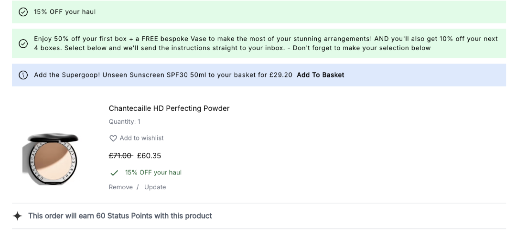Click the "earn 60 Status Points" message
The width and height of the screenshot is (516, 236).
tap(120, 216)
